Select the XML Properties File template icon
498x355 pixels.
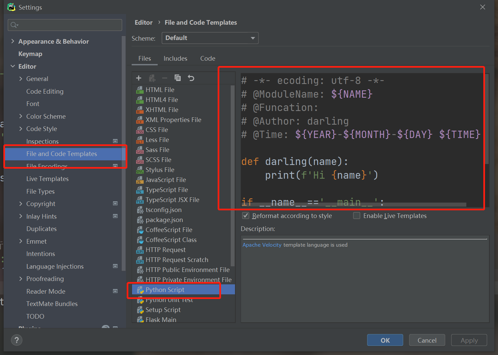[x=140, y=120]
